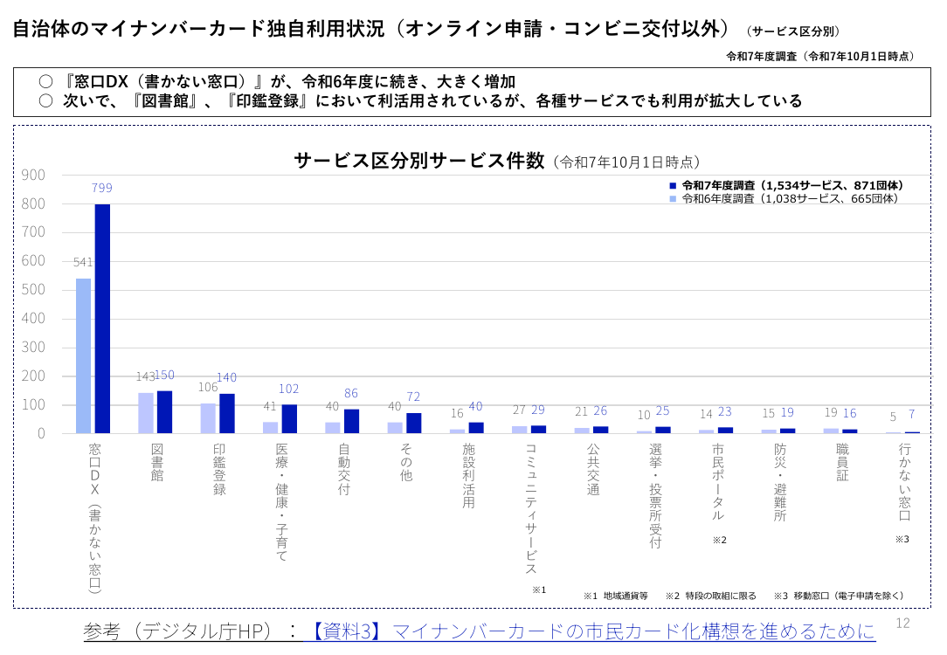This screenshot has width=947, height=655.
Task: Click the footnote ※2 特段の取組に限る
Action: tap(711, 596)
